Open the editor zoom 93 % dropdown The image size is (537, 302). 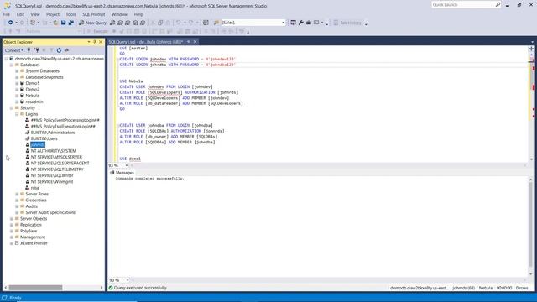tap(127, 166)
